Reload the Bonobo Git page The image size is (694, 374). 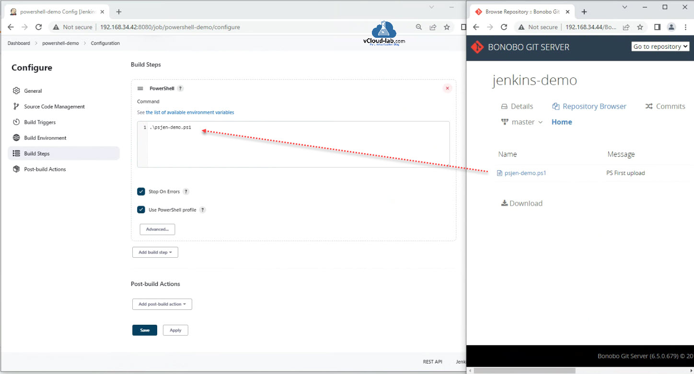point(504,27)
